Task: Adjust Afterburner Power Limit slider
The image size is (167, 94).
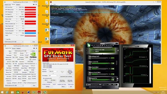Action: 100,63
